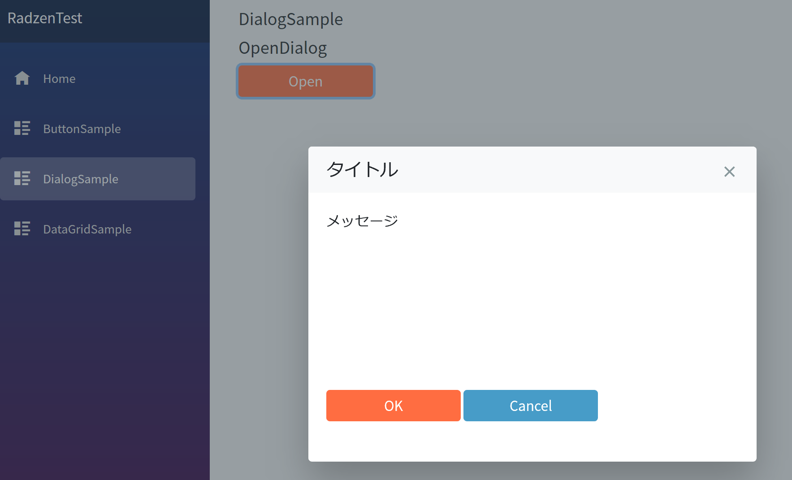Click the RadzenTest app title
The height and width of the screenshot is (480, 792).
[45, 18]
